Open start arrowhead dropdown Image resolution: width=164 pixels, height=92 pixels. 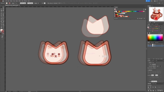[154, 75]
